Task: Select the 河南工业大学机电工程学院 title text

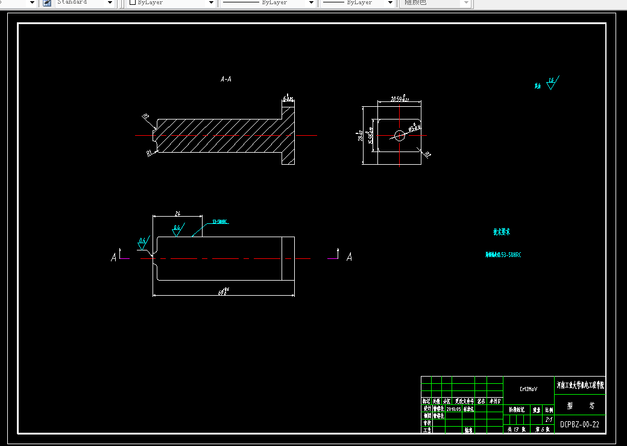Action: click(580, 386)
